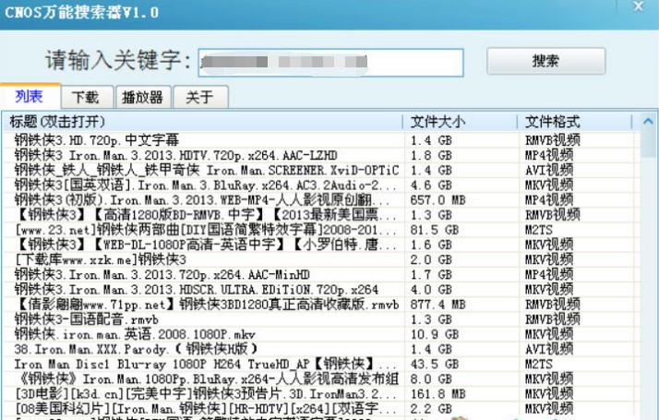Click the 81.5 GB size cell
Screen dimensions: 659x420
tap(434, 230)
